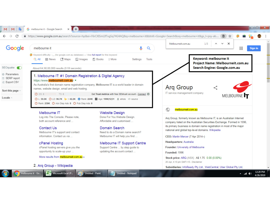Open the first pinned Gmail tab
Viewport: 270px width, 202px height.
[5, 29]
